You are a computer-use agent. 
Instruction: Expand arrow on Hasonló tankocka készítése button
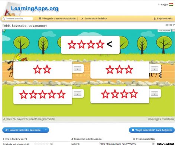pyautogui.click(x=46, y=130)
